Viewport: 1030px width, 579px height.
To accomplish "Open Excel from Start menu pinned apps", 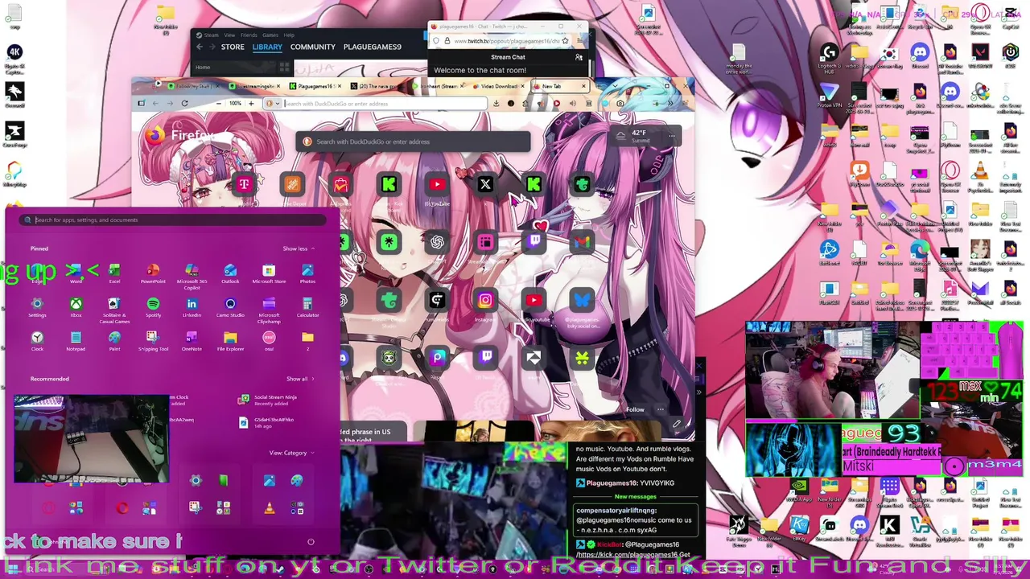I will (x=114, y=273).
